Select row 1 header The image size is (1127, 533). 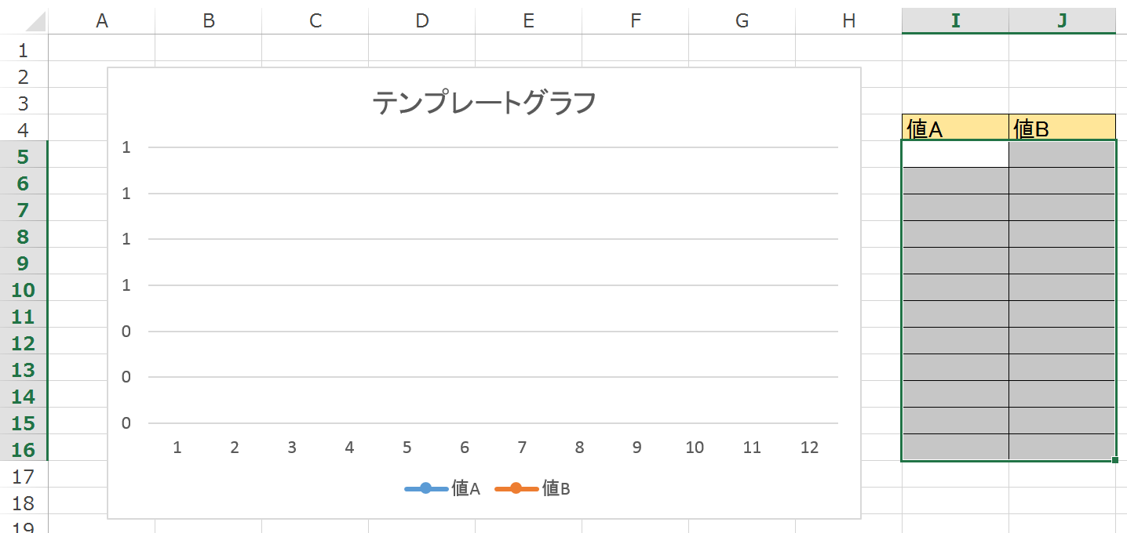tap(24, 49)
